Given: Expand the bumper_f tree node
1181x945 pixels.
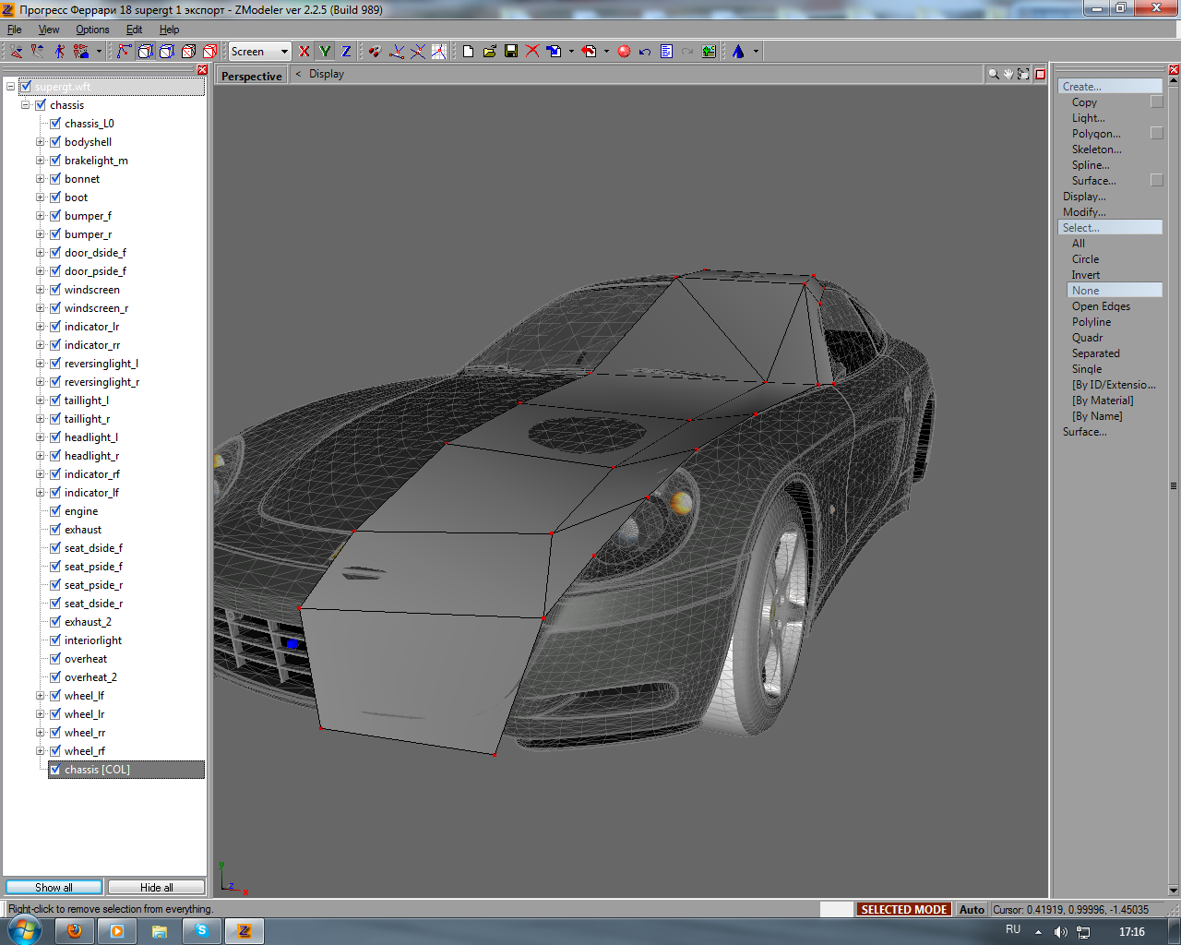Looking at the screenshot, I should tap(41, 216).
